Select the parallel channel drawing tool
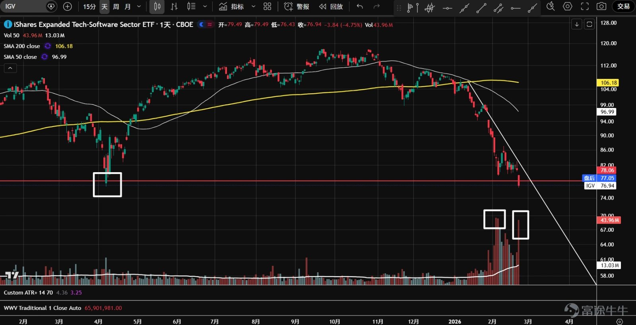The width and height of the screenshot is (636, 325). click(x=498, y=7)
